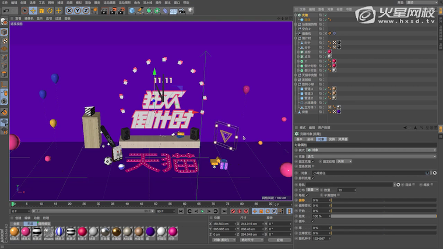Switch to the 变换 tab in attributes
Viewport: 443px width, 249px height.
point(332,140)
